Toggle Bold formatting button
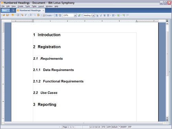This screenshot has width=172, height=129. point(97,15)
